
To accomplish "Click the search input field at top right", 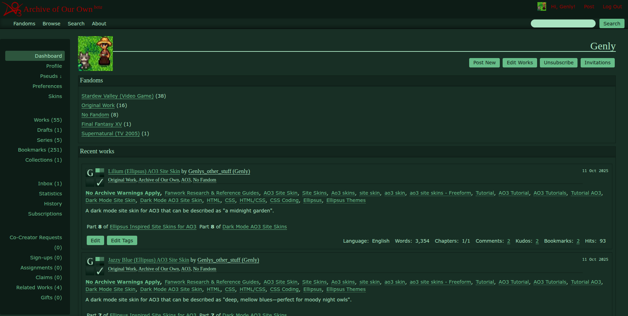I will pyautogui.click(x=563, y=24).
